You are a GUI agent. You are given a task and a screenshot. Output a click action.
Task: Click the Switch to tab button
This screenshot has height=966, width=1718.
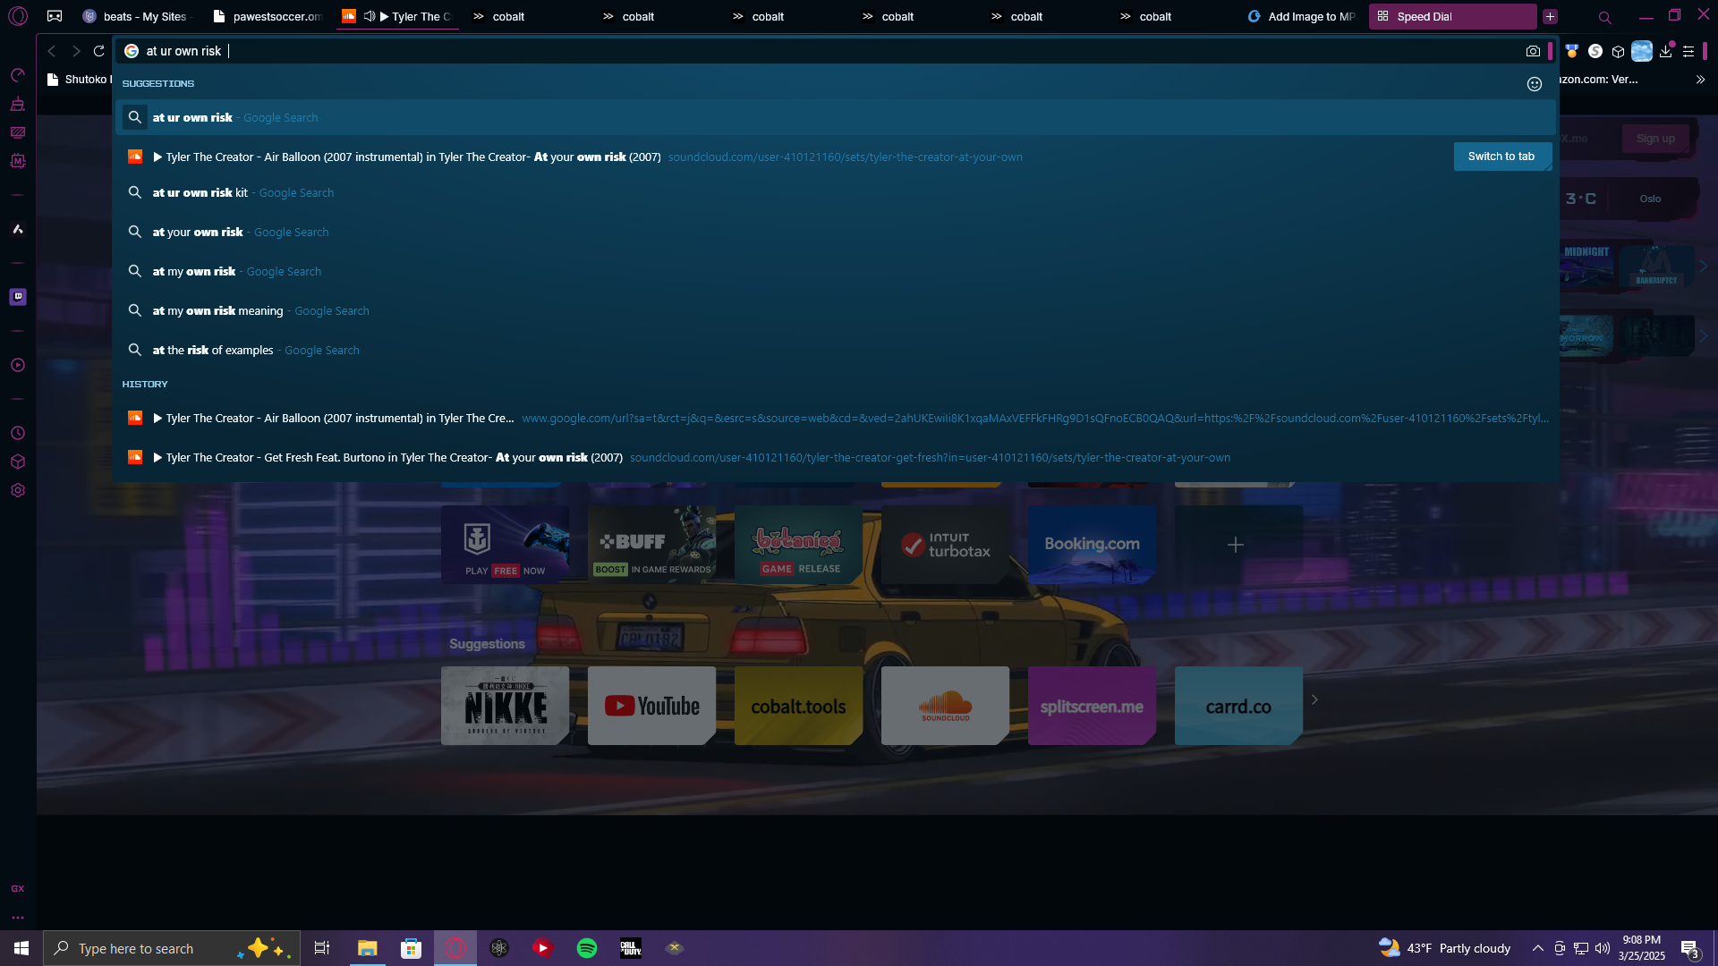pyautogui.click(x=1501, y=157)
